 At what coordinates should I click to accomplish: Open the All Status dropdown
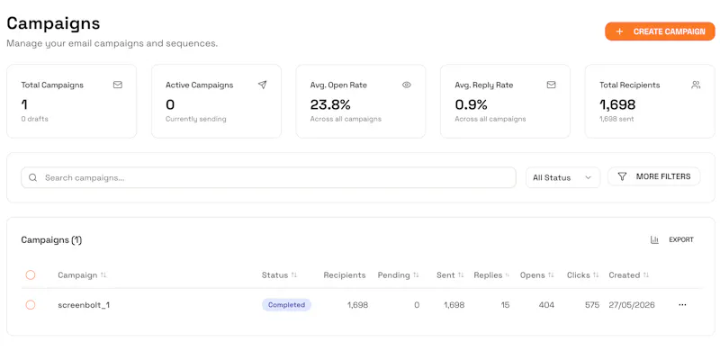pos(562,177)
